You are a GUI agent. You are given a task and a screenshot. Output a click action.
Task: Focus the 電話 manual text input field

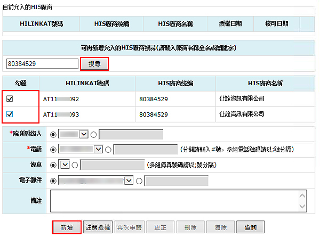(x=145, y=150)
